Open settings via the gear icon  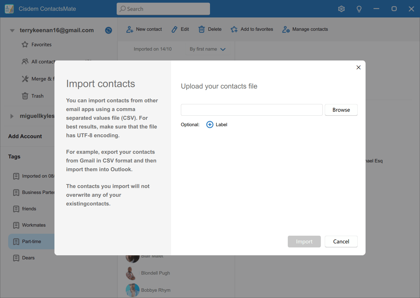click(x=341, y=9)
